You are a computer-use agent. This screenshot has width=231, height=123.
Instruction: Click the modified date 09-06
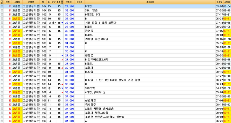227,27
